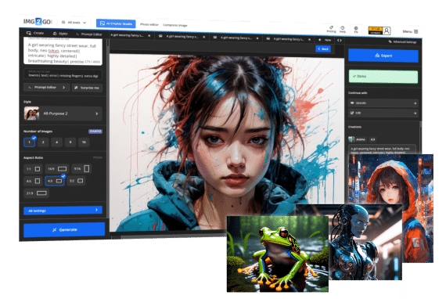The width and height of the screenshot is (446, 299).
Task: Switch to the Prompt Editor tab
Action: pos(89,34)
